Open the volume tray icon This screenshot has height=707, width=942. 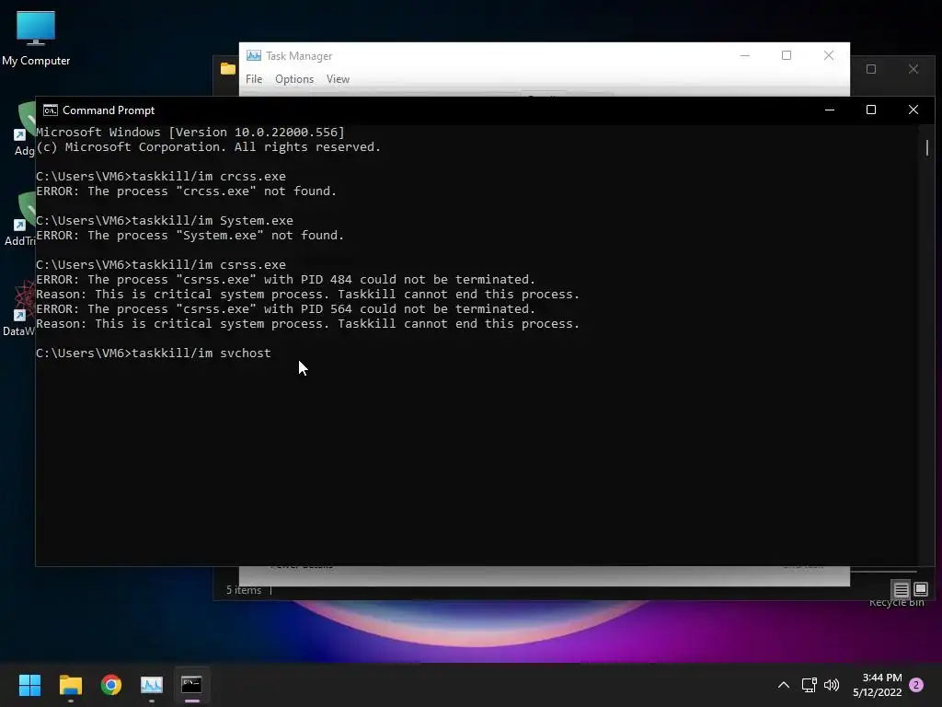click(x=832, y=685)
